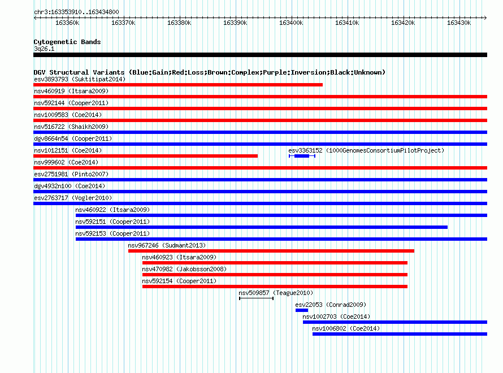Click the red bar under nsv460919
503x373 pixels.
(260, 97)
